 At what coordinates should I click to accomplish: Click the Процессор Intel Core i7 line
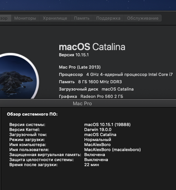pos(116,74)
